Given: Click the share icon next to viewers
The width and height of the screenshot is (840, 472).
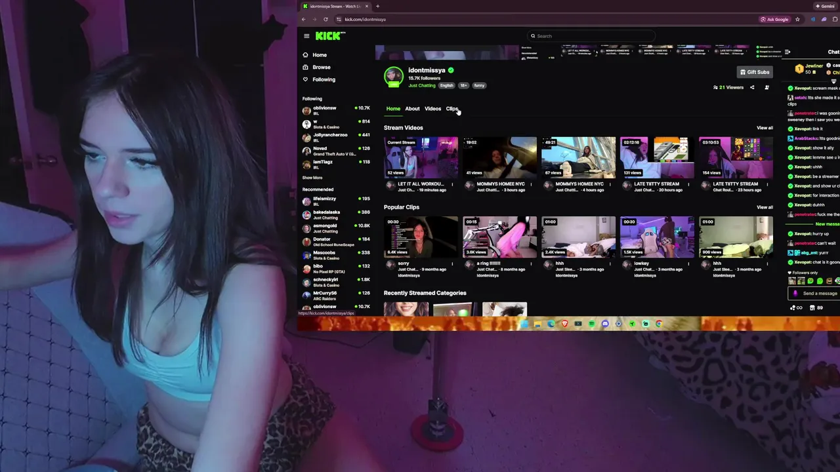Looking at the screenshot, I should point(752,87).
